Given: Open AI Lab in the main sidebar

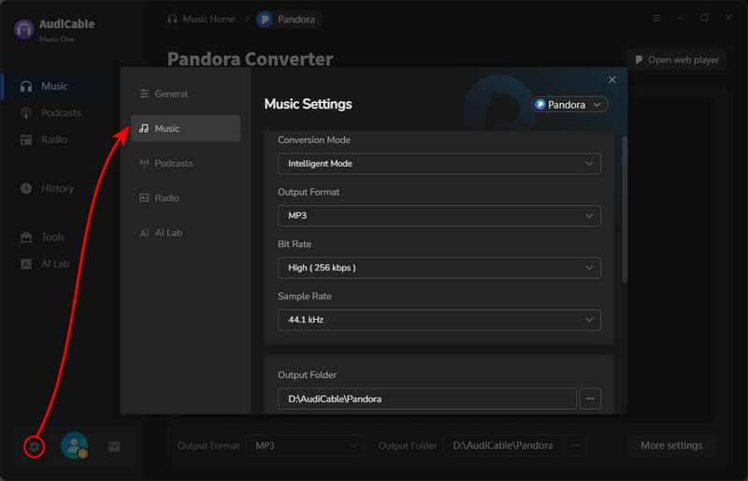Looking at the screenshot, I should 62,264.
